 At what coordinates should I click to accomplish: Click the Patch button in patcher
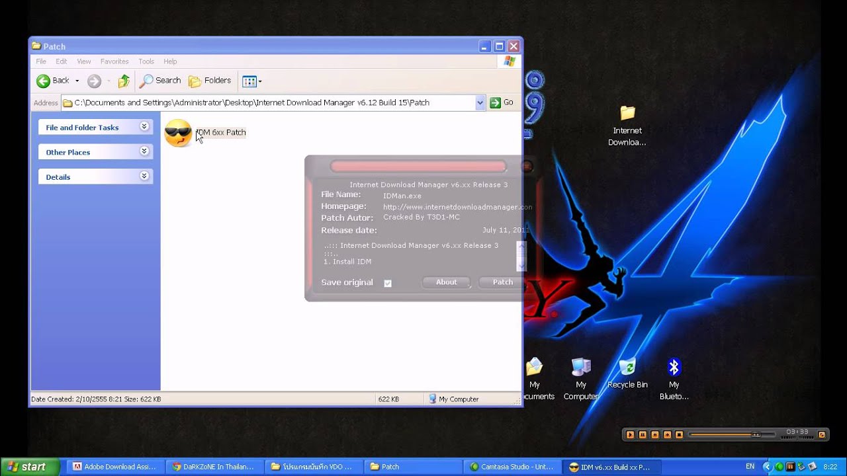(502, 282)
